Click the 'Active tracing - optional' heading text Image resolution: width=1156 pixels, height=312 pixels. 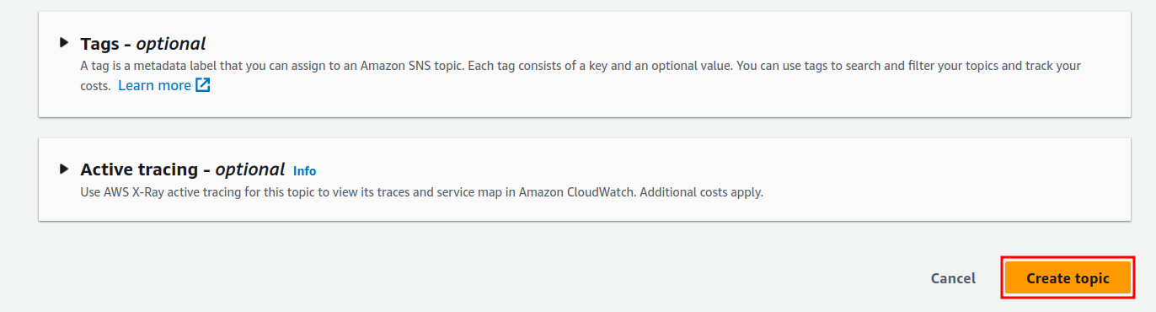coord(183,169)
